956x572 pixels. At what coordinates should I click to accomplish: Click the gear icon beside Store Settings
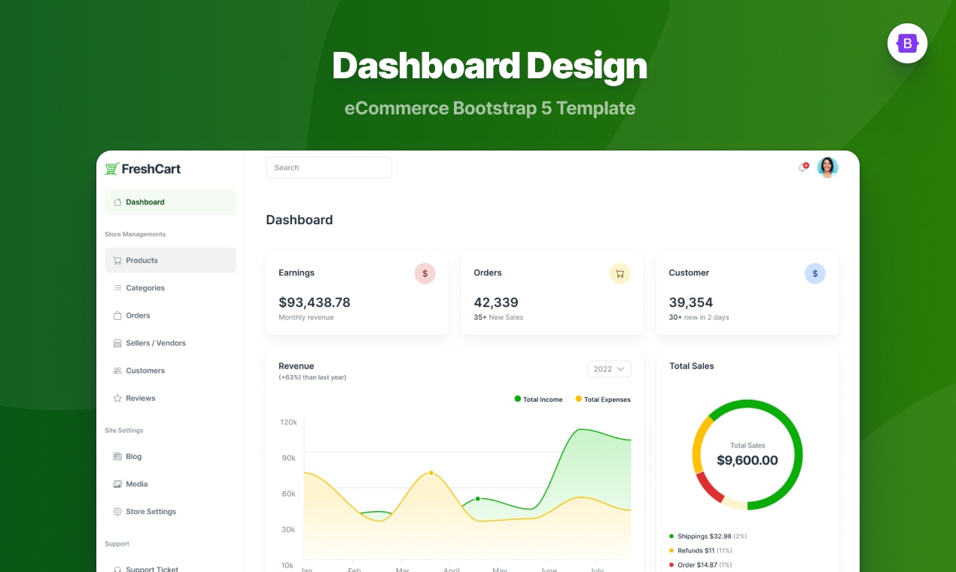[x=117, y=512]
